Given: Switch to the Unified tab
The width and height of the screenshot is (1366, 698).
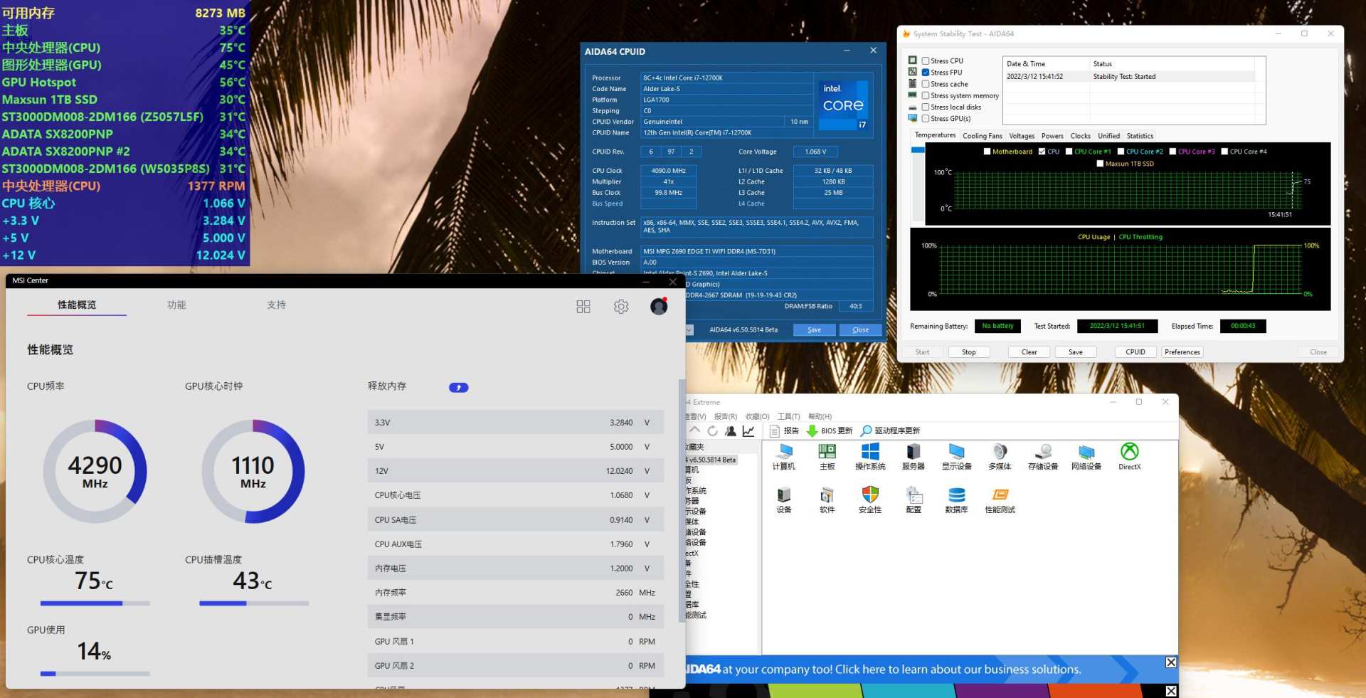Looking at the screenshot, I should pyautogui.click(x=1108, y=136).
